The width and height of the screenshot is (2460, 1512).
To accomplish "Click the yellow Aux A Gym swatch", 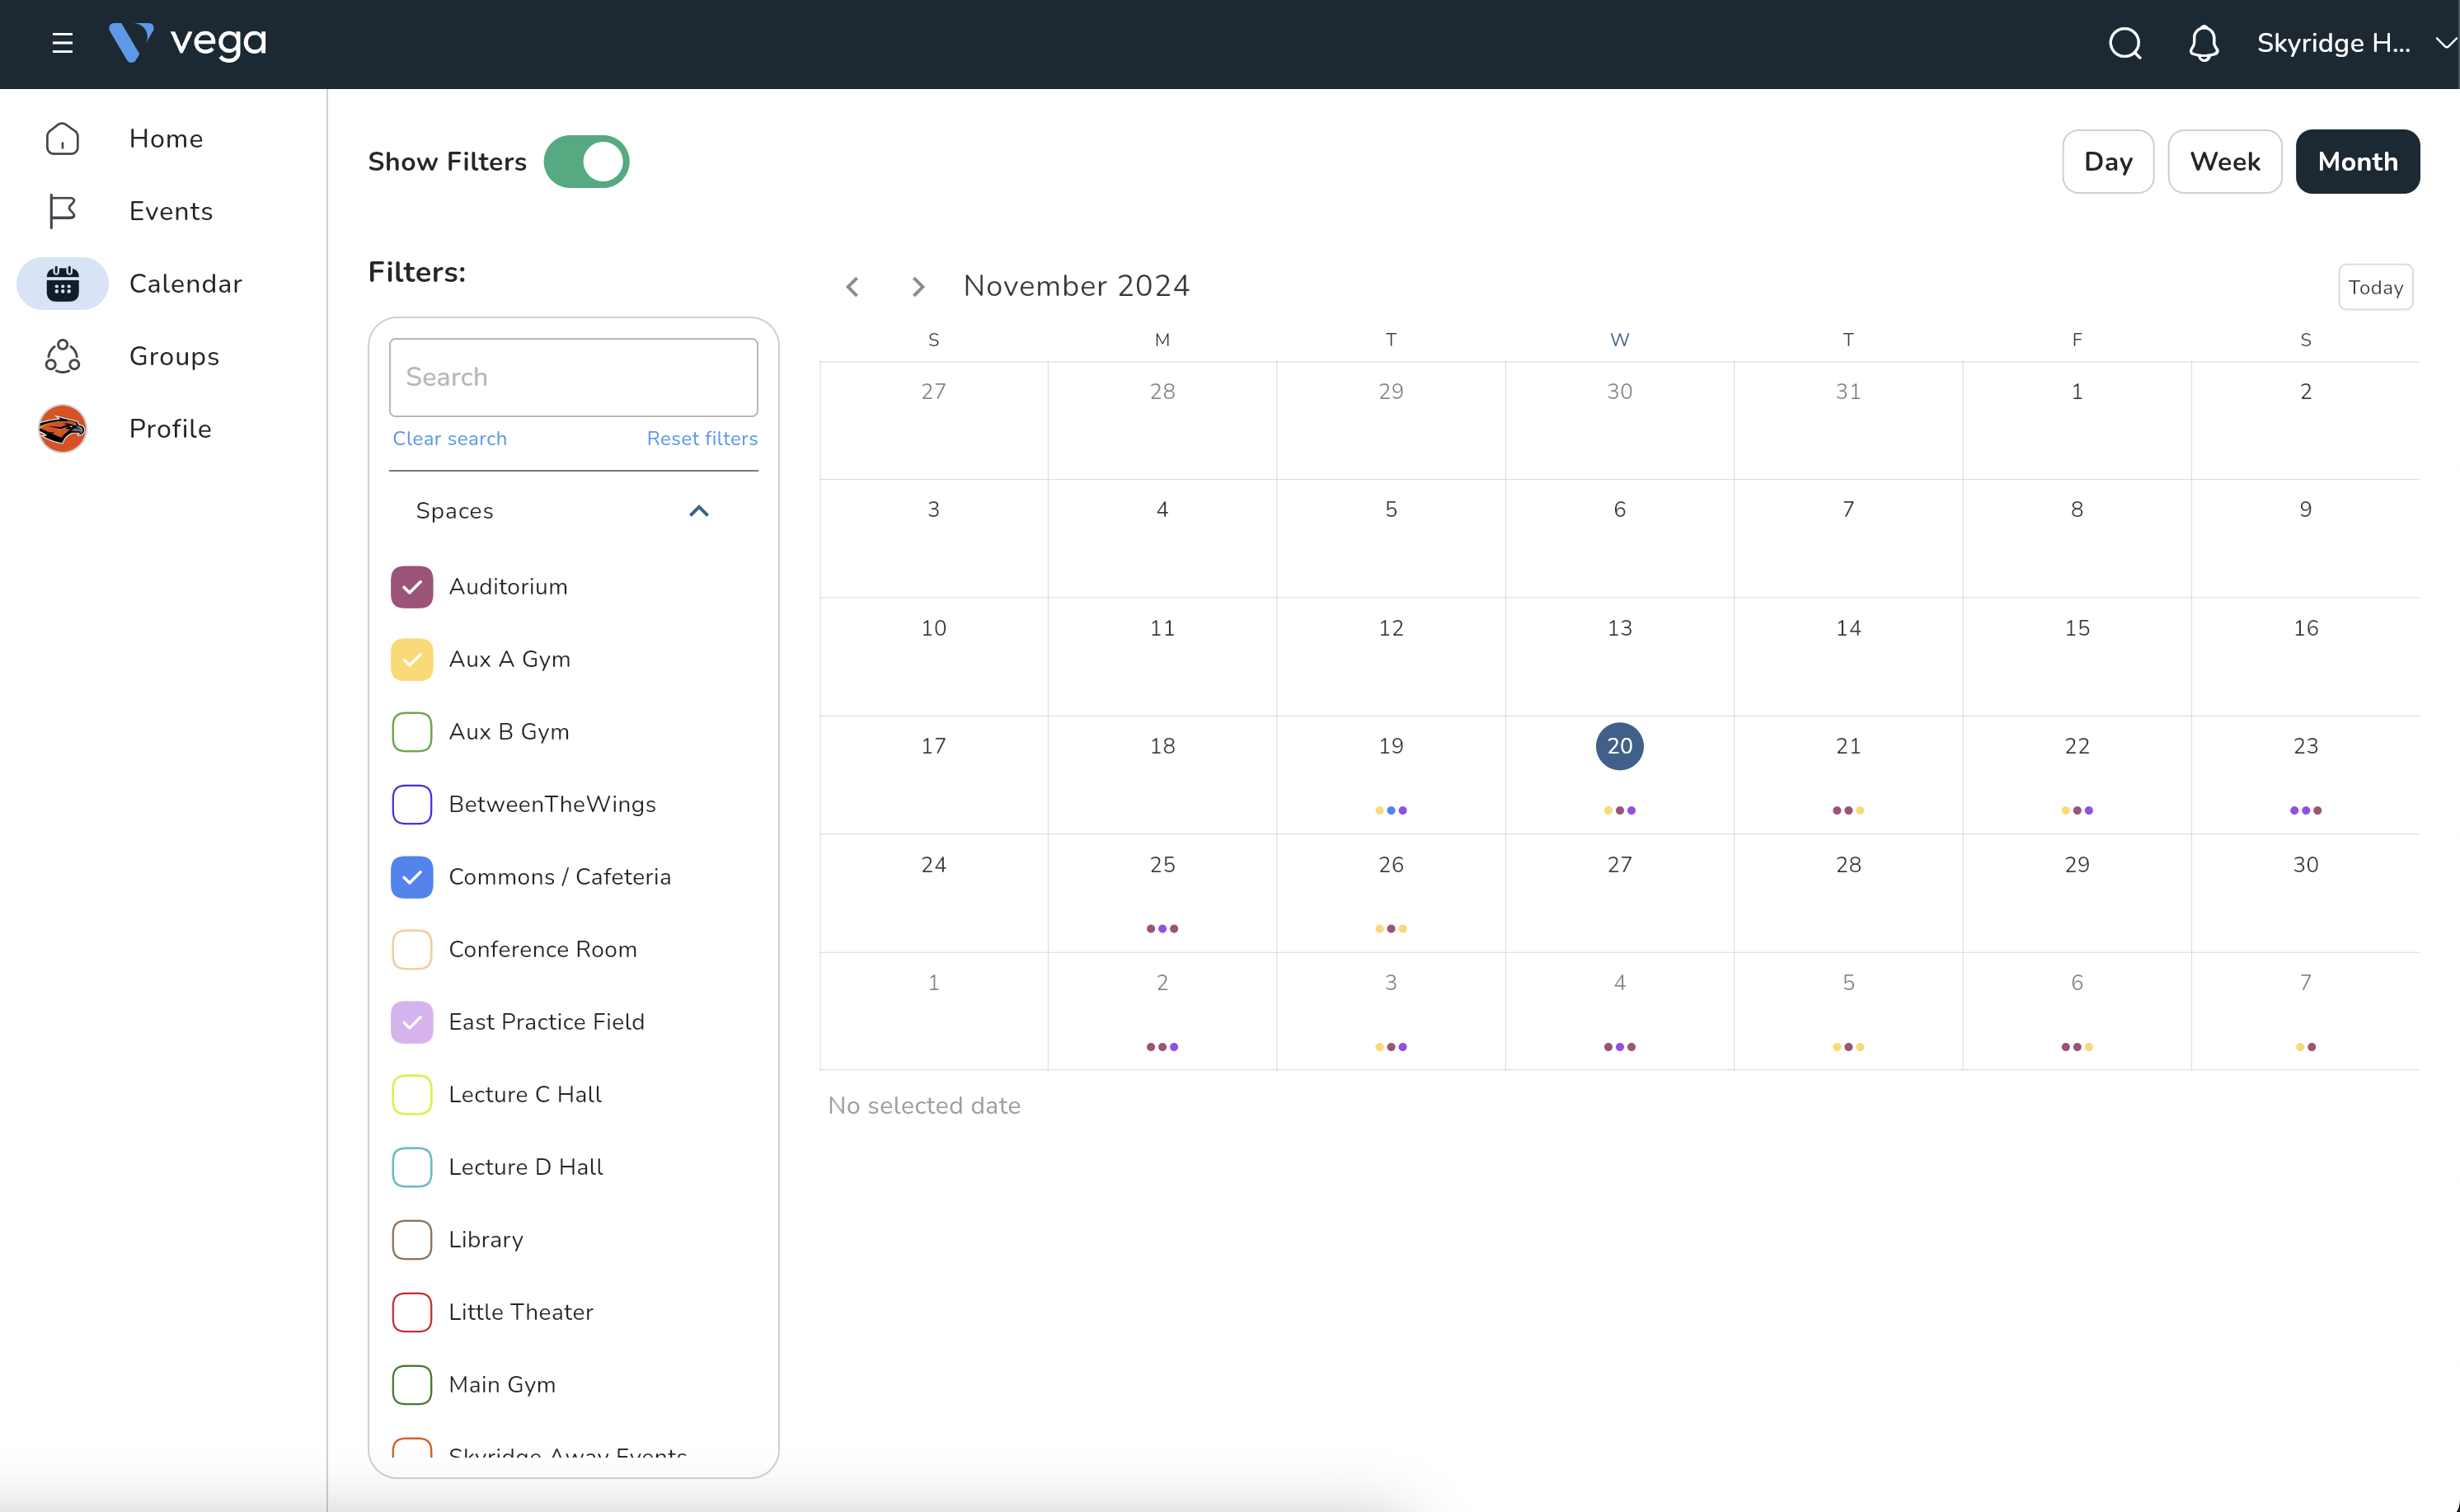I will (x=412, y=660).
